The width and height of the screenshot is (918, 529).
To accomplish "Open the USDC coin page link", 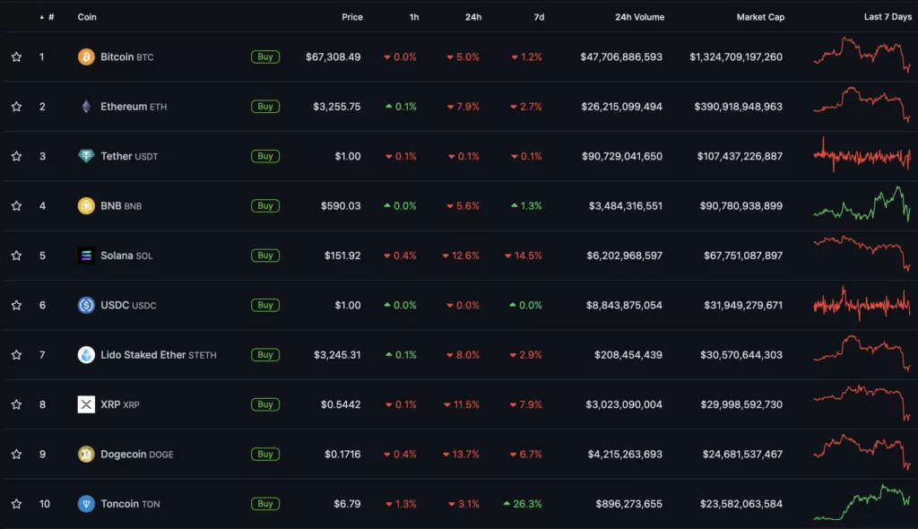I will pos(128,305).
